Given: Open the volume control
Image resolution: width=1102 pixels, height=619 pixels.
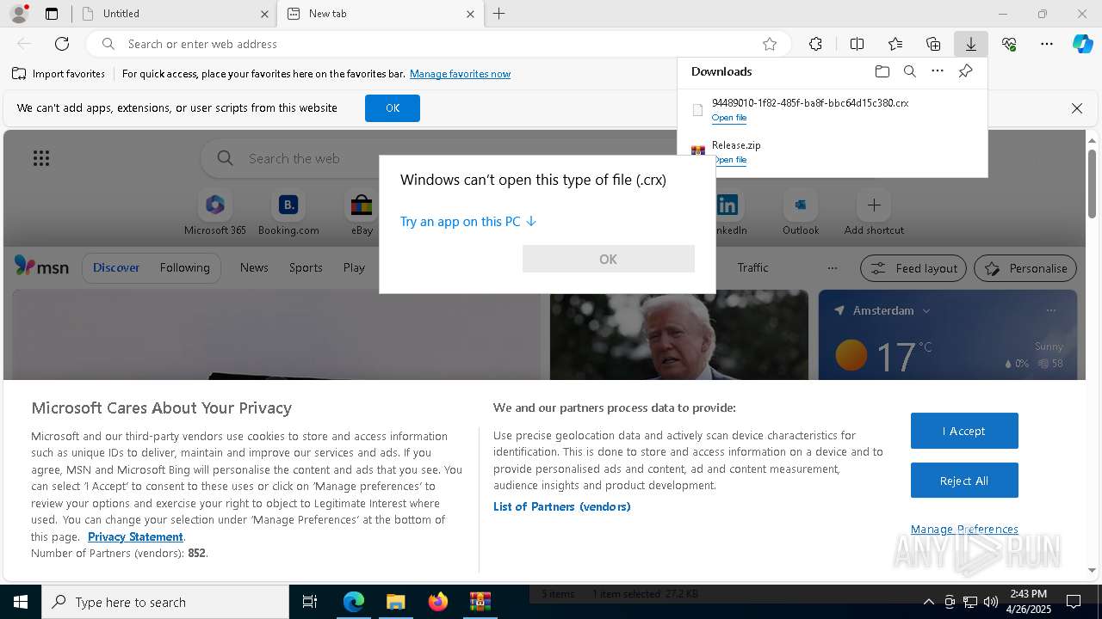Looking at the screenshot, I should pos(990,602).
